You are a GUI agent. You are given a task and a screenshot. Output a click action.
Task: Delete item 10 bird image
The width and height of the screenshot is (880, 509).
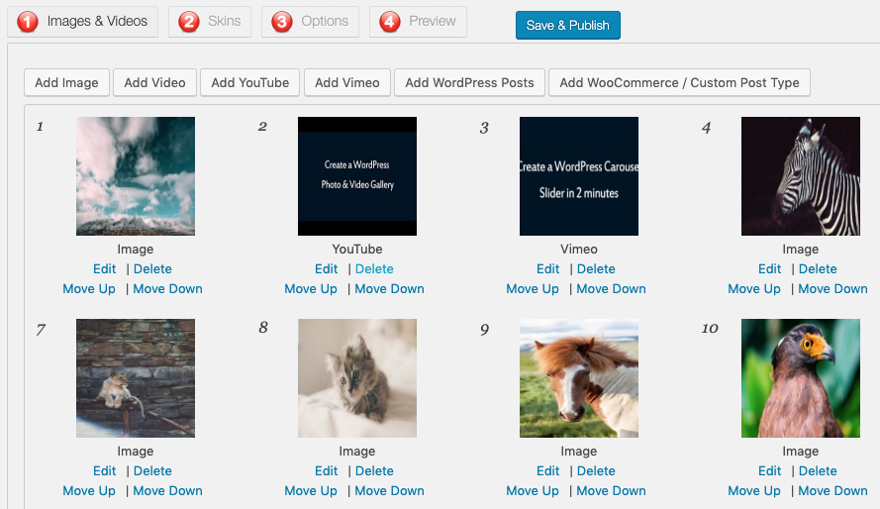point(818,470)
